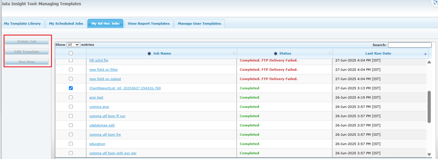Open the cdatetimee edit job link
Screen dimensions: 438x159
pyautogui.click(x=102, y=125)
